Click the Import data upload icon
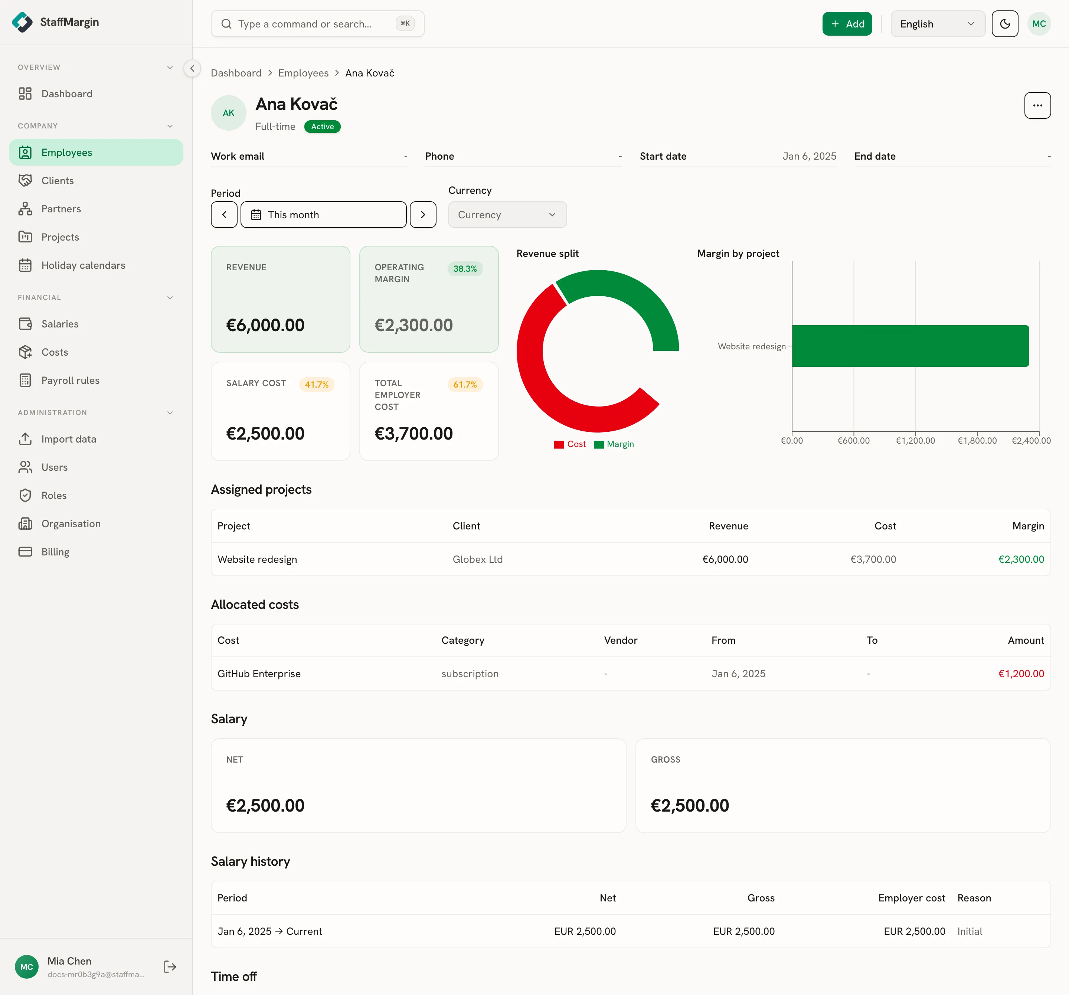Viewport: 1069px width, 995px height. (25, 439)
